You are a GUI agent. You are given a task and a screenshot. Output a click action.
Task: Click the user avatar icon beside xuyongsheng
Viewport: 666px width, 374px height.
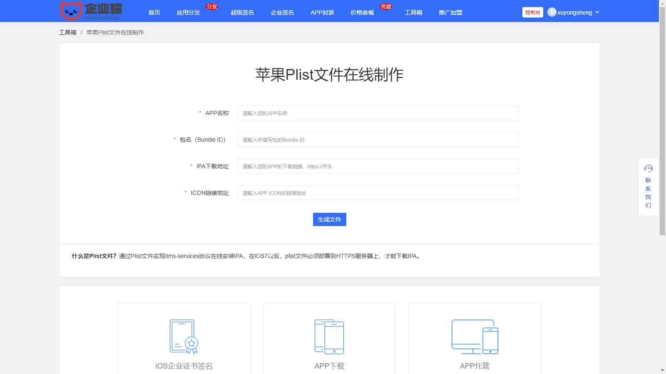coord(552,12)
